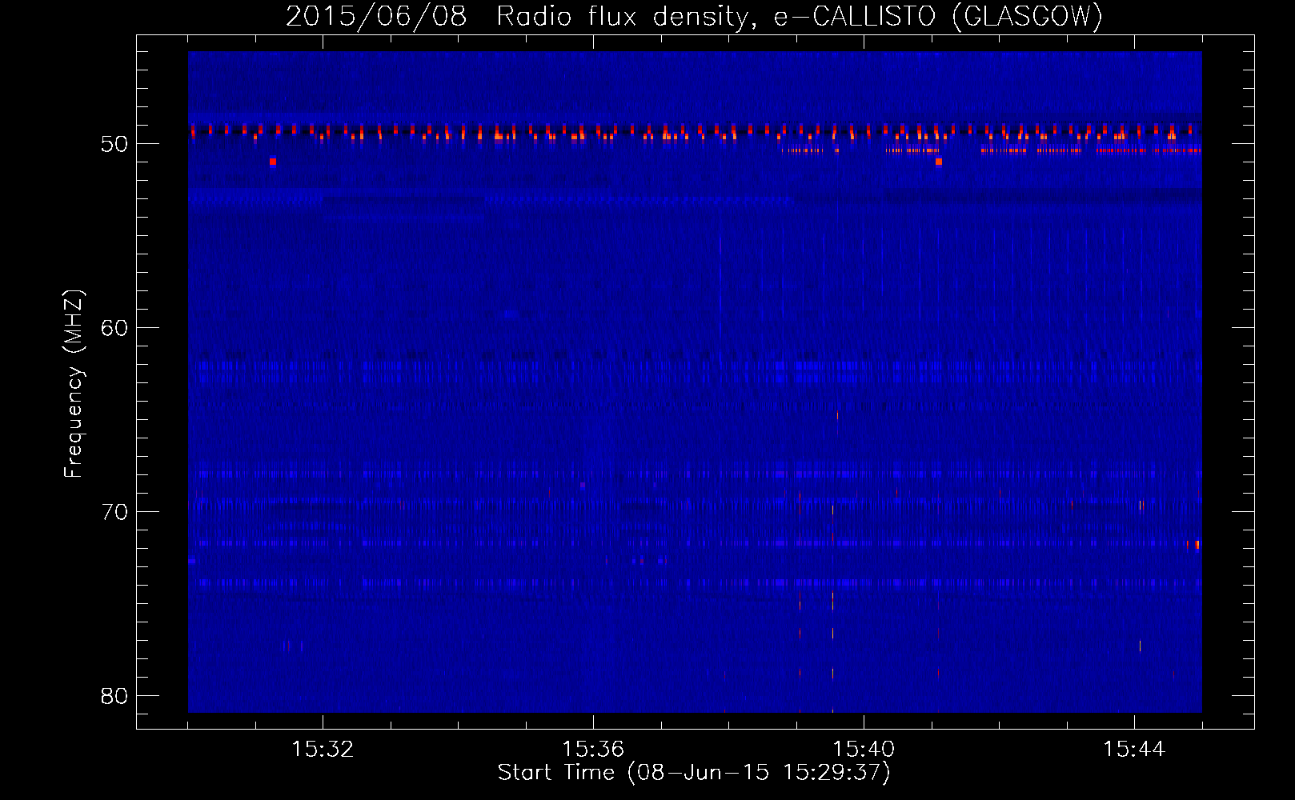The height and width of the screenshot is (800, 1295).
Task: Click the 60 frequency tick label
Action: click(114, 328)
